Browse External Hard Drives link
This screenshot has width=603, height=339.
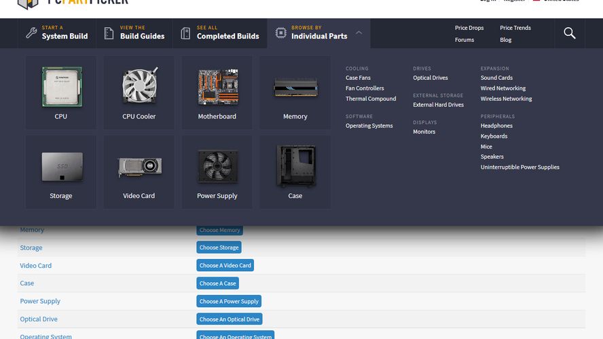pos(439,104)
